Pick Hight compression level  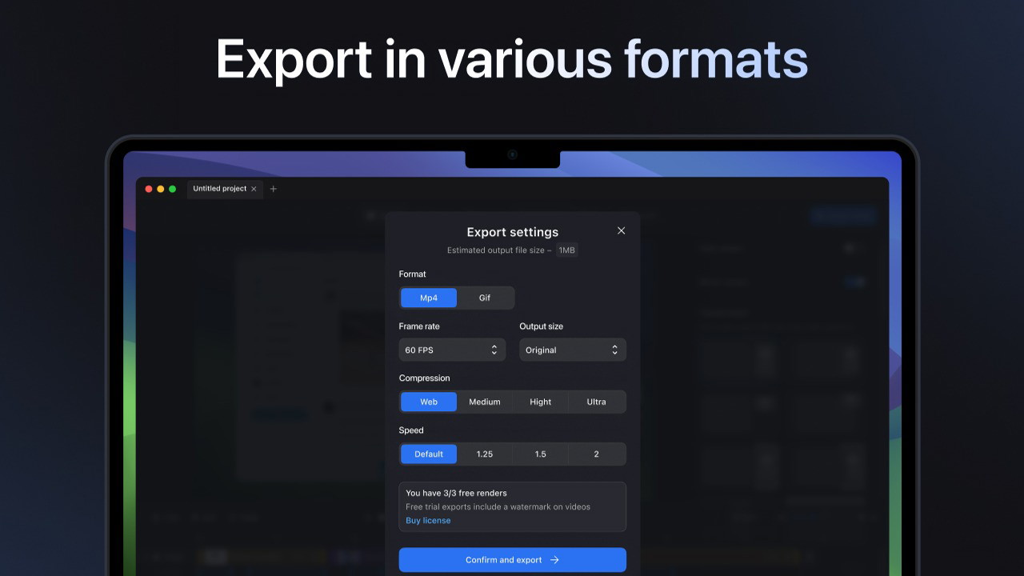pyautogui.click(x=541, y=402)
